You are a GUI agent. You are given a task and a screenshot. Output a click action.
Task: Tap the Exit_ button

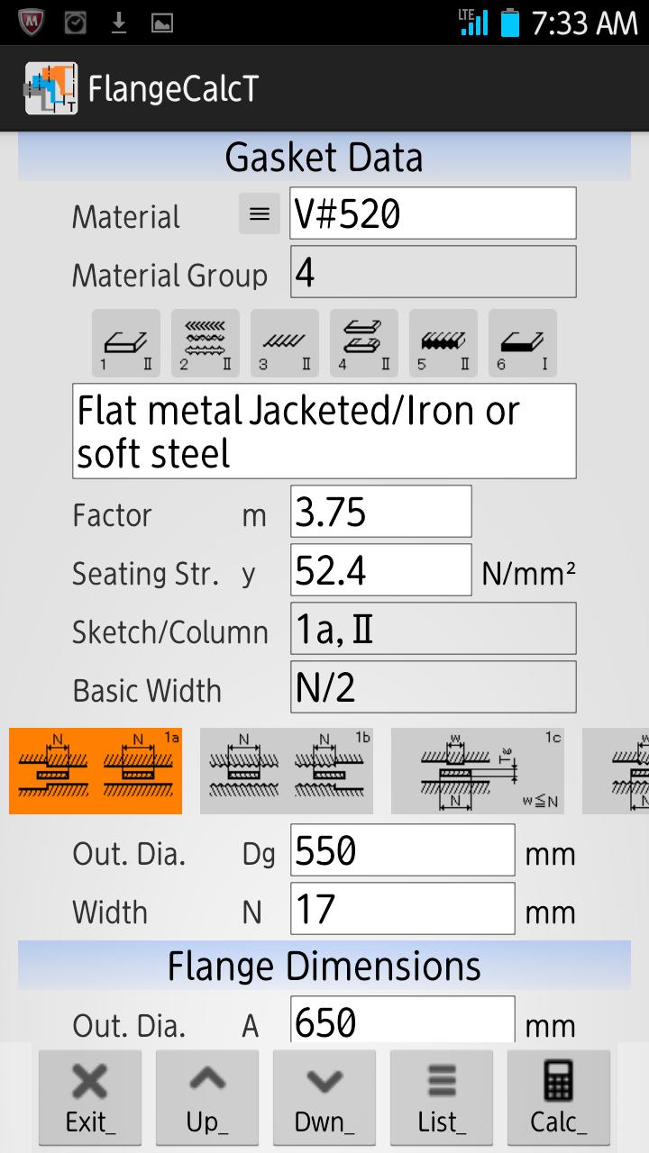[x=90, y=1097]
